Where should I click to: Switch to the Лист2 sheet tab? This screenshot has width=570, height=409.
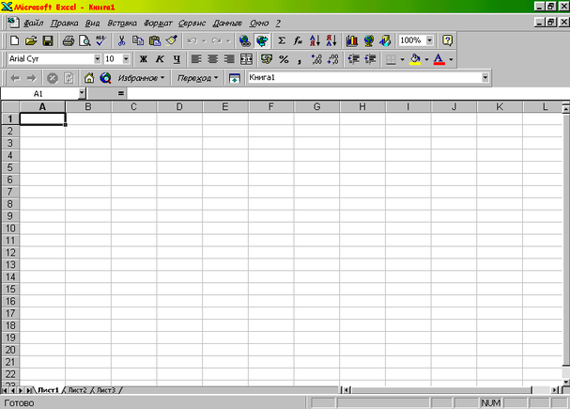(x=77, y=390)
